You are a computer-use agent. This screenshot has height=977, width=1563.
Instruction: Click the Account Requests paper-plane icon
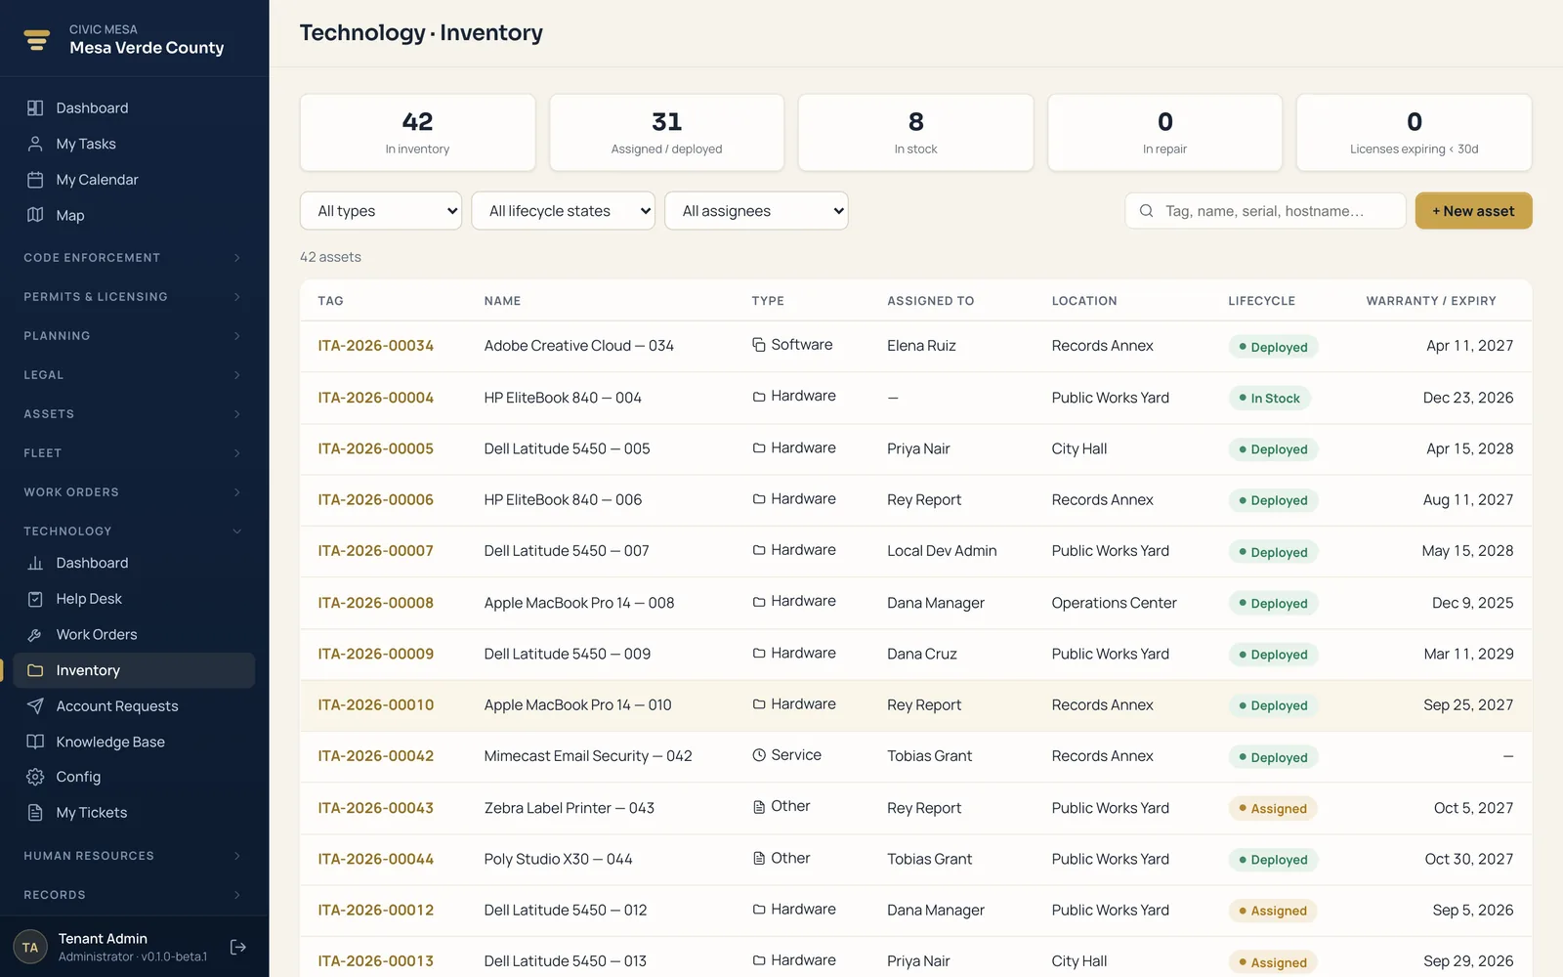pos(35,706)
